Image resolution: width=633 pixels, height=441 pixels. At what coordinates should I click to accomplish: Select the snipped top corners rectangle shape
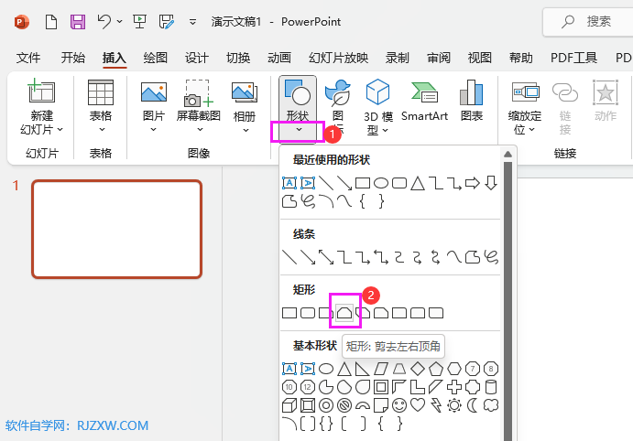point(344,313)
